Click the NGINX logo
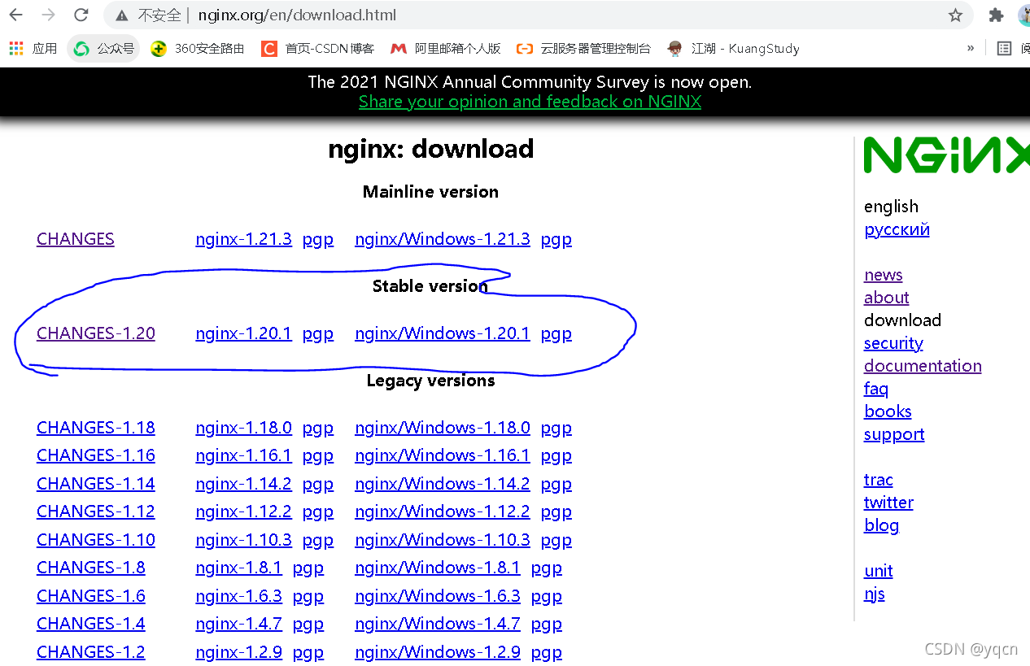This screenshot has width=1030, height=666. coord(946,155)
